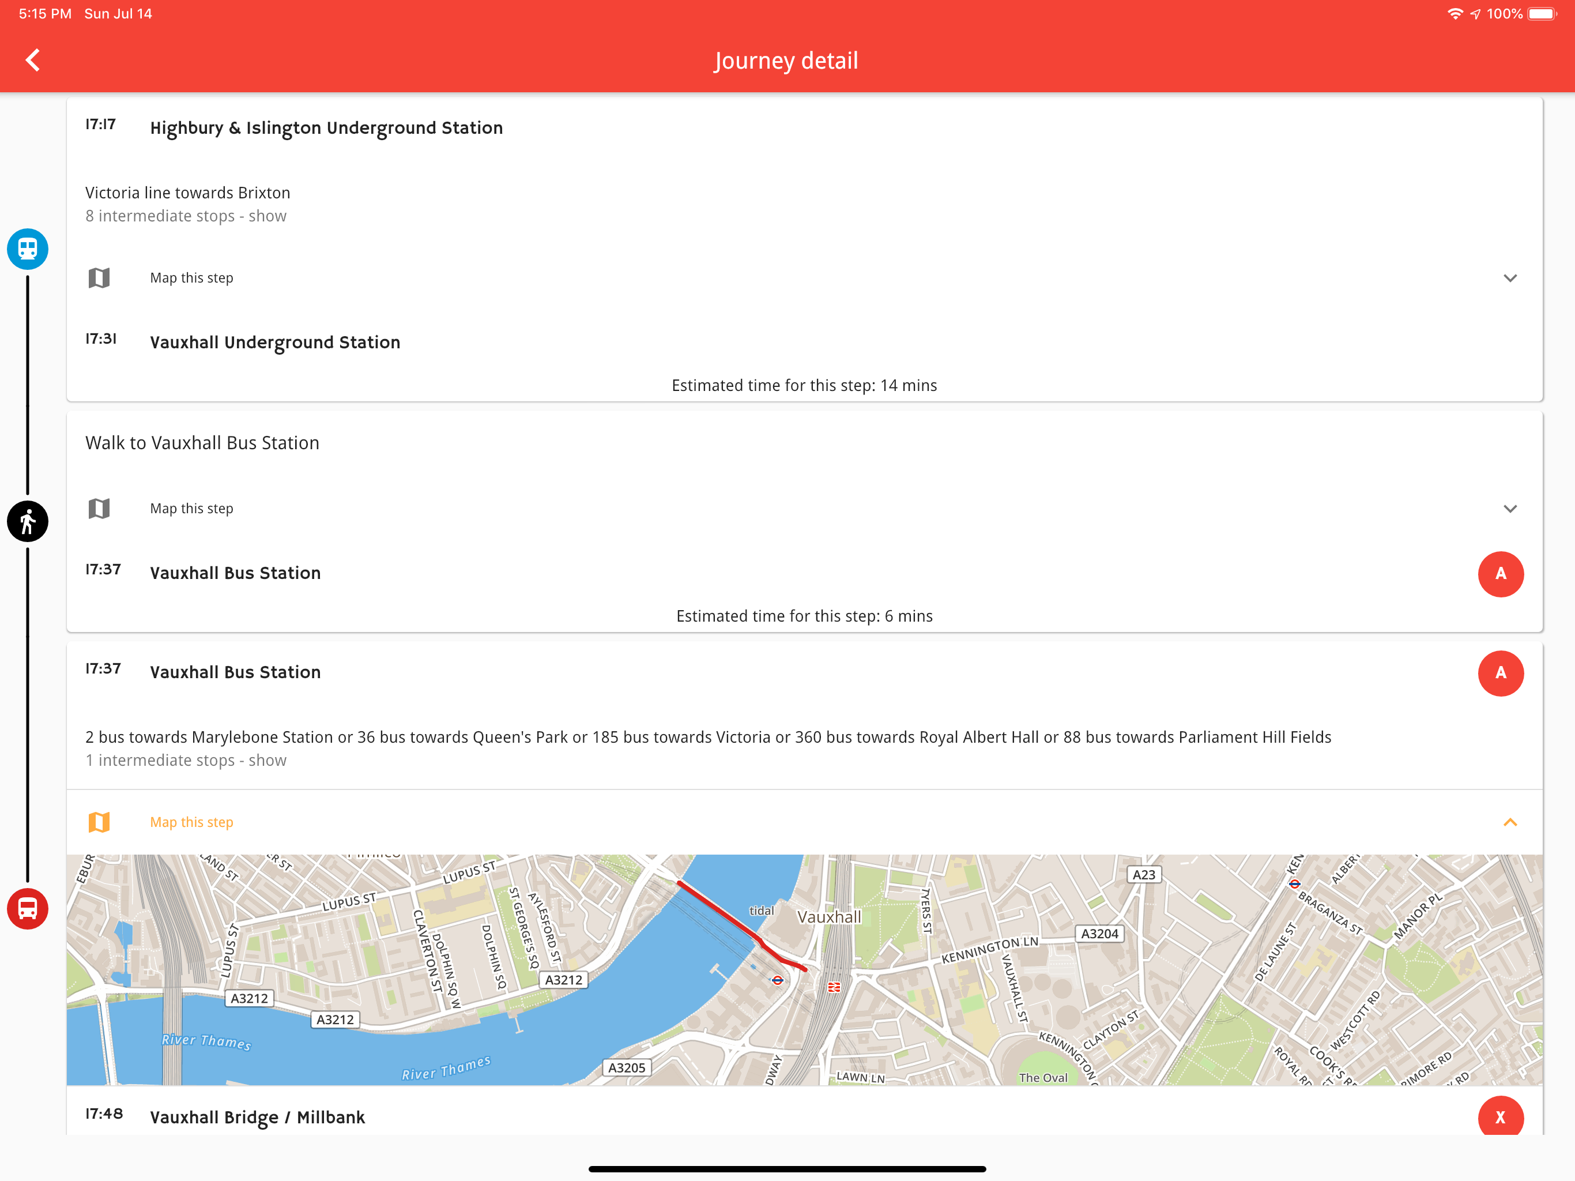Show 8 intermediate stops
The image size is (1575, 1181).
coord(186,216)
